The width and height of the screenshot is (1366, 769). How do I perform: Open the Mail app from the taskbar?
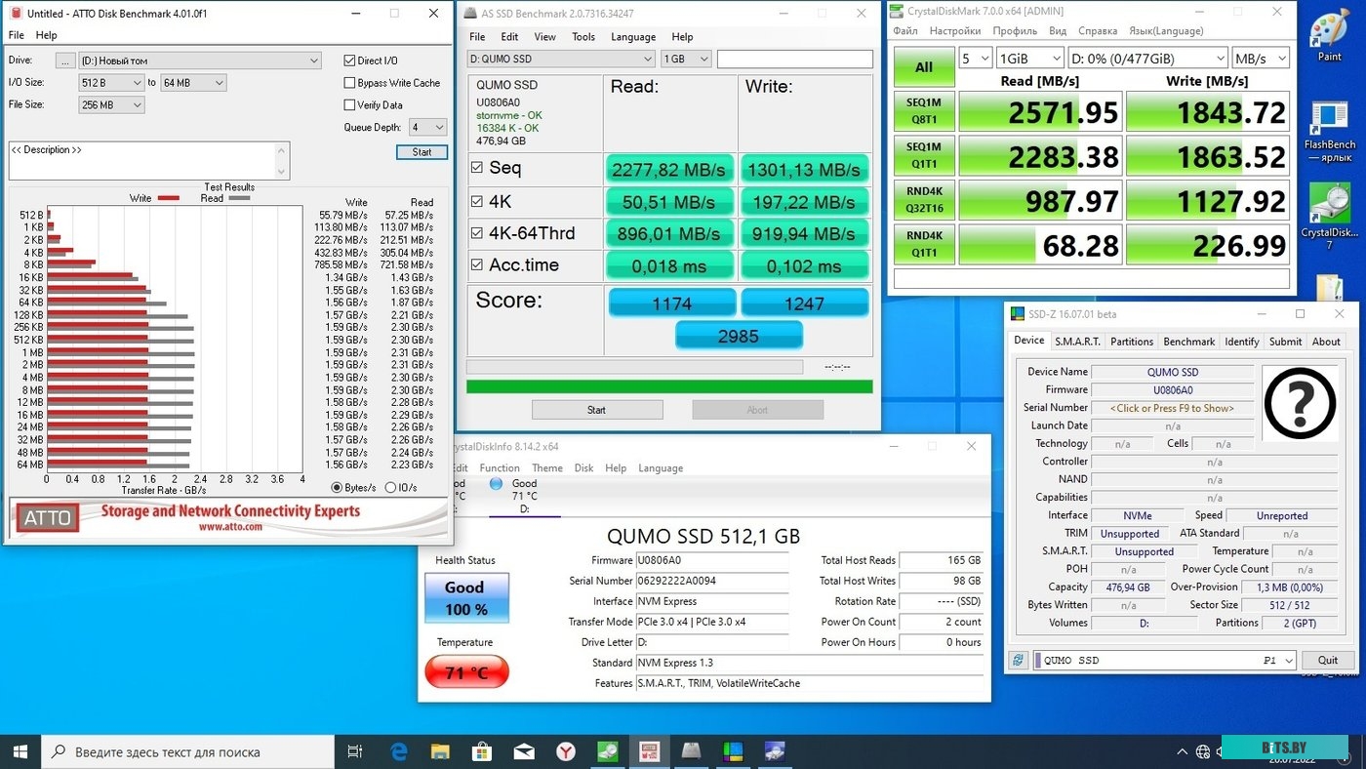[x=524, y=751]
